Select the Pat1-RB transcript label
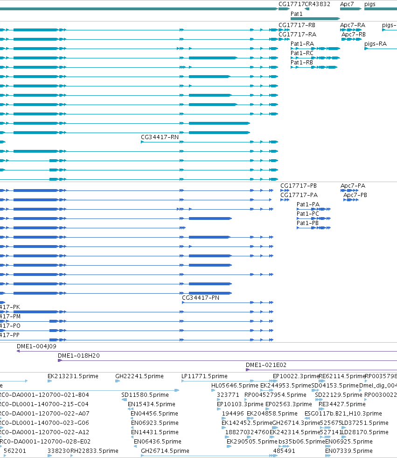 click(x=301, y=63)
